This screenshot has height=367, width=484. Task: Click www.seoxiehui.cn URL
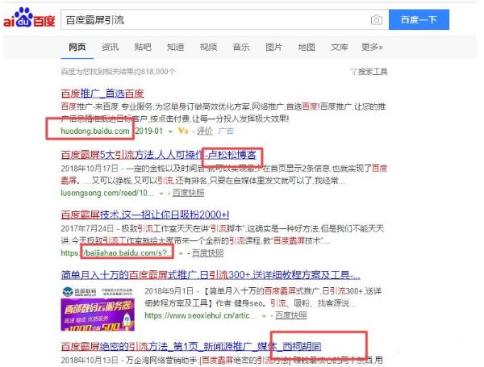pyautogui.click(x=201, y=315)
